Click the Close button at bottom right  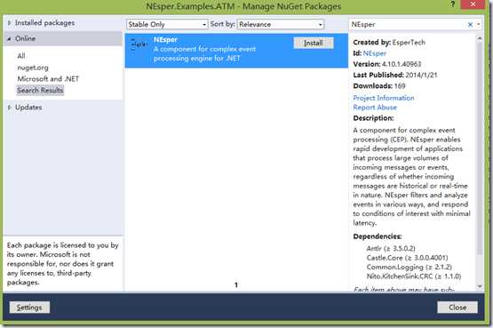[457, 308]
